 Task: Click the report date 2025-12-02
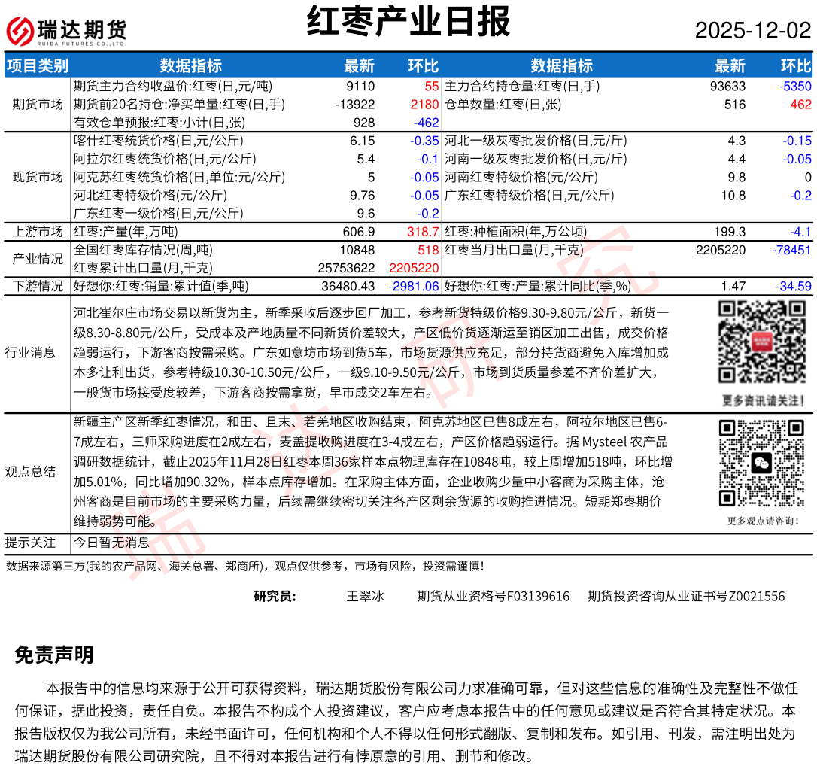coord(752,30)
